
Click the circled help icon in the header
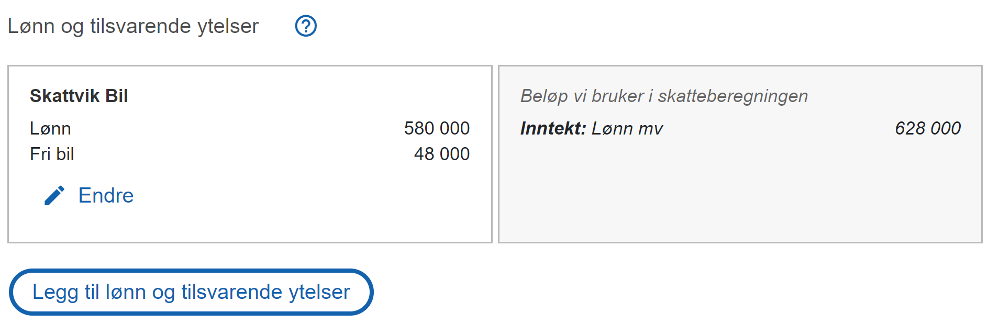tap(306, 26)
